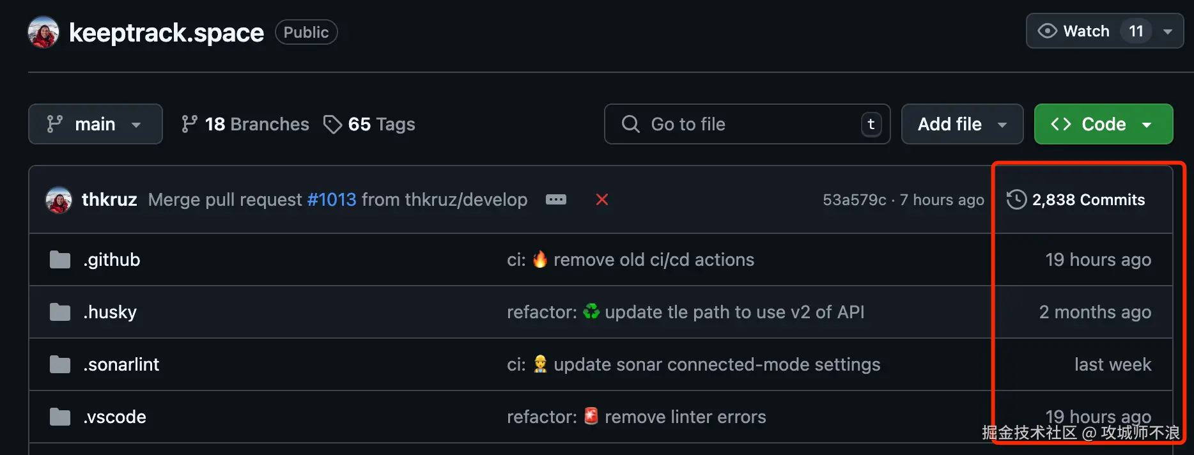This screenshot has height=455, width=1194.
Task: Click the thkruz commit author avatar
Action: pyautogui.click(x=59, y=200)
